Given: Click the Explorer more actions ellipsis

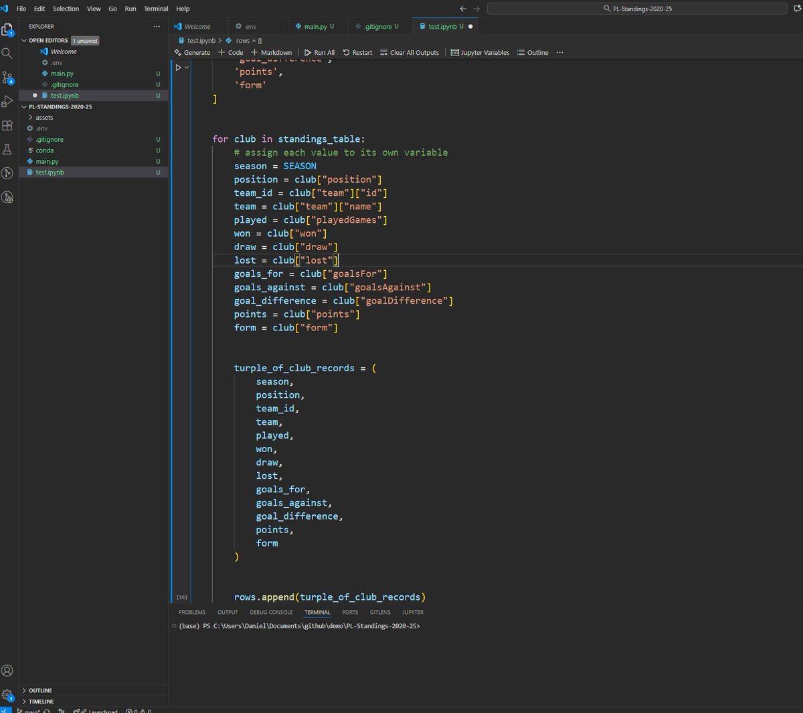Looking at the screenshot, I should 157,27.
